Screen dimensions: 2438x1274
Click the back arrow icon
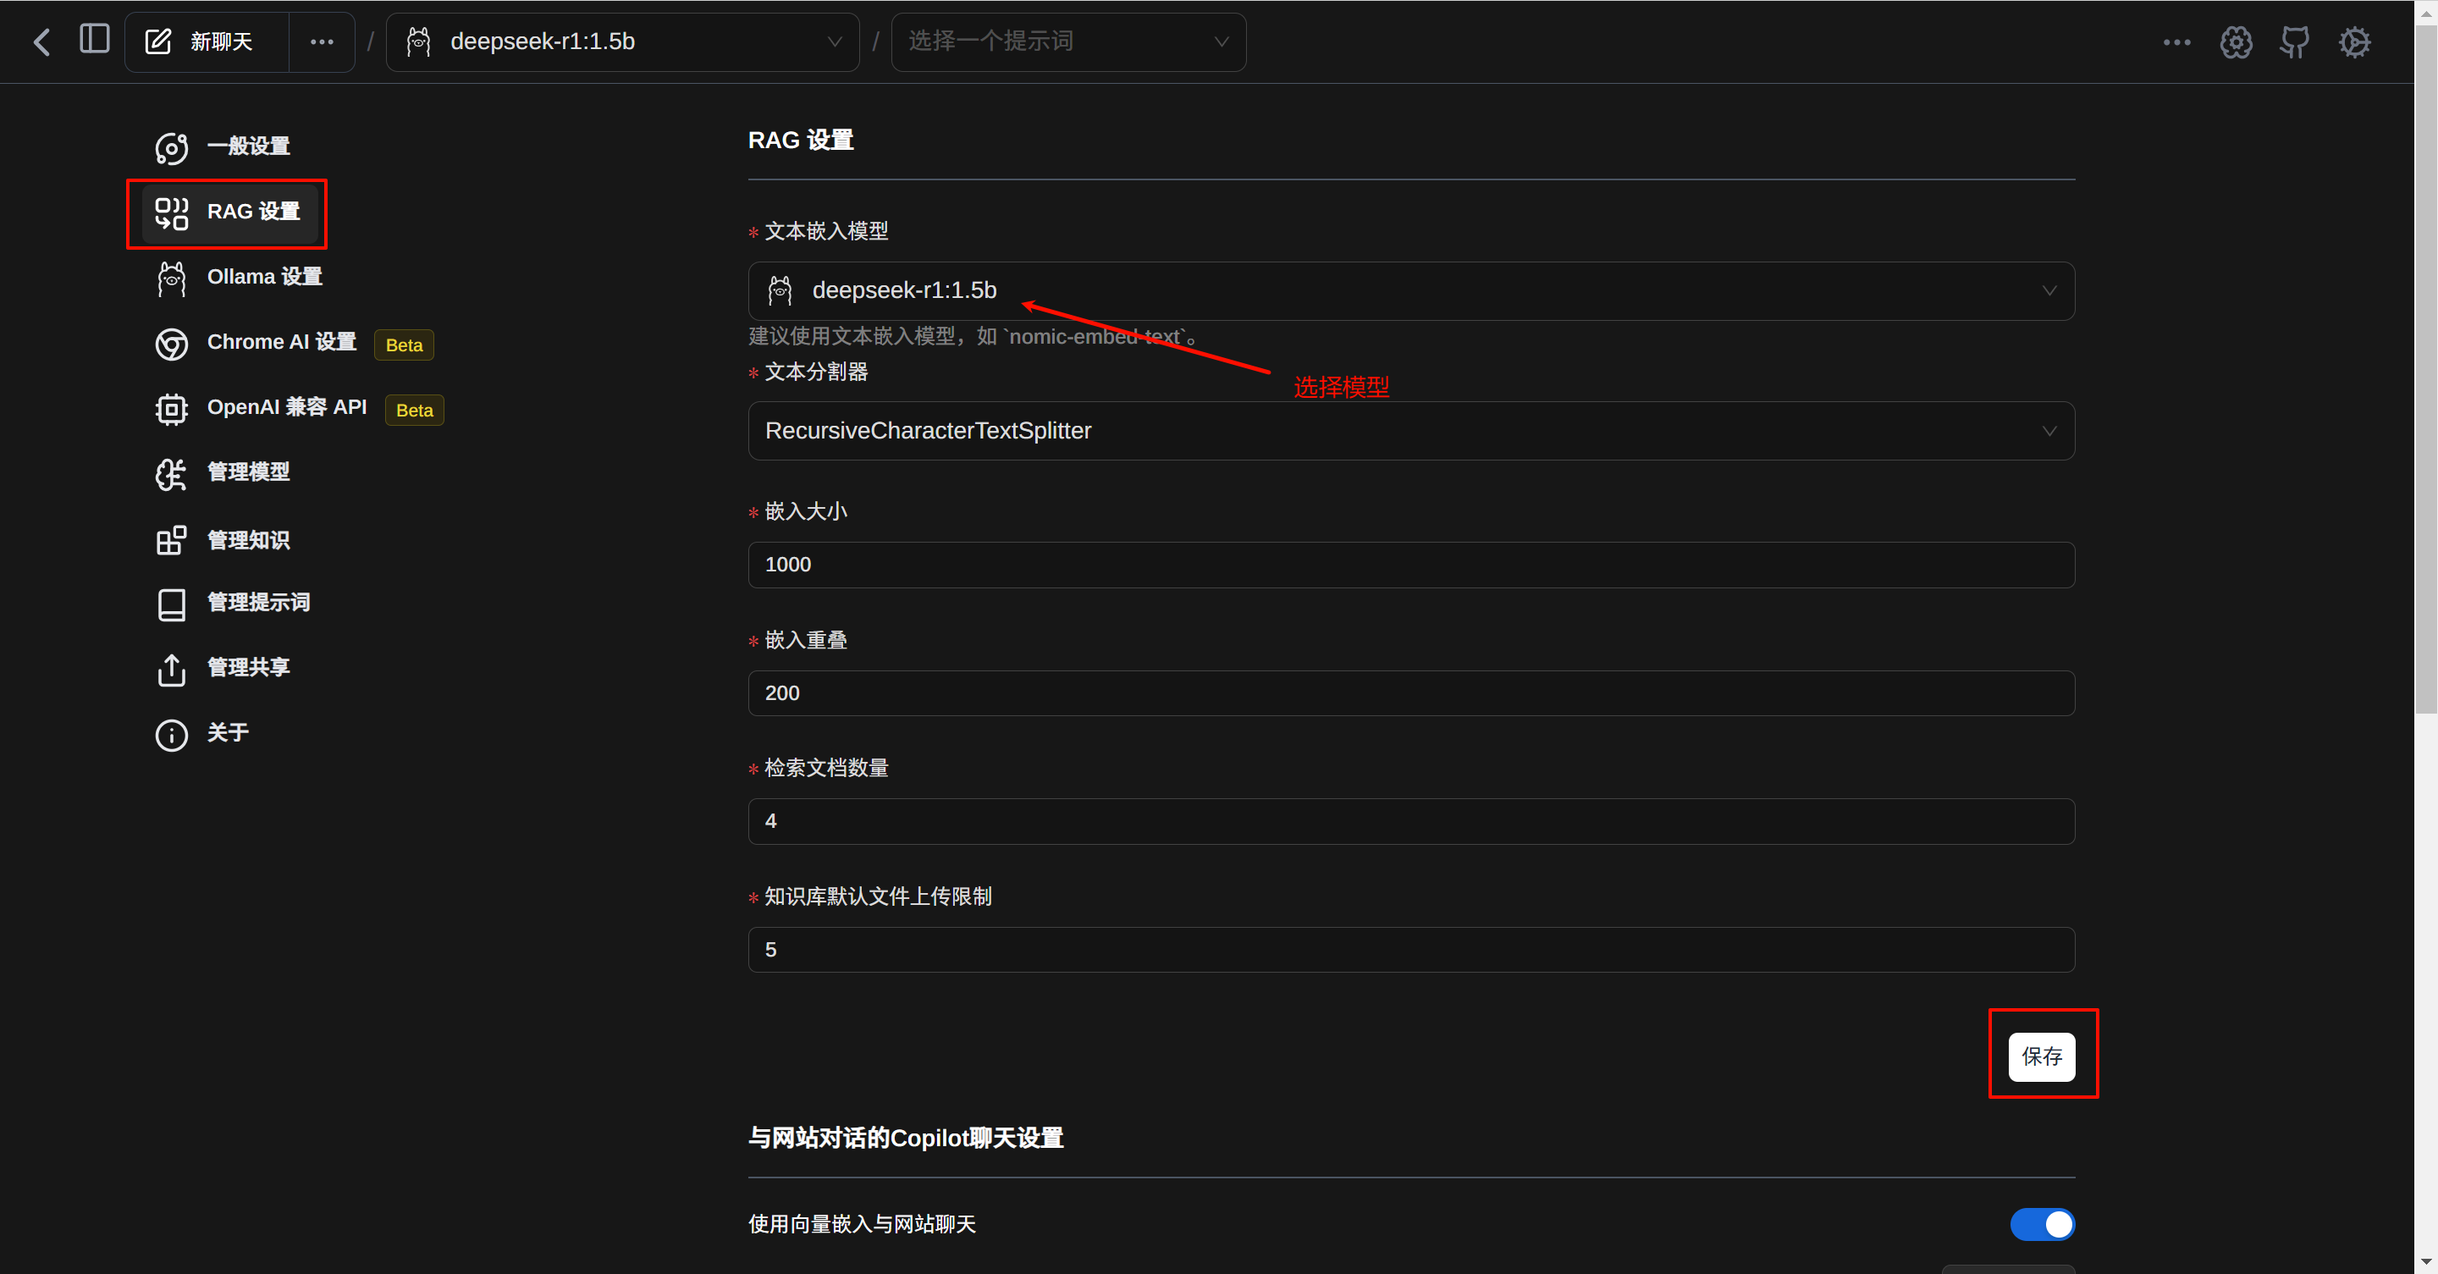pyautogui.click(x=41, y=41)
